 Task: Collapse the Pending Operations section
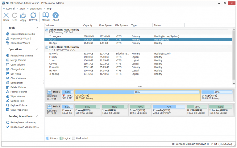pyautogui.click(x=37, y=116)
